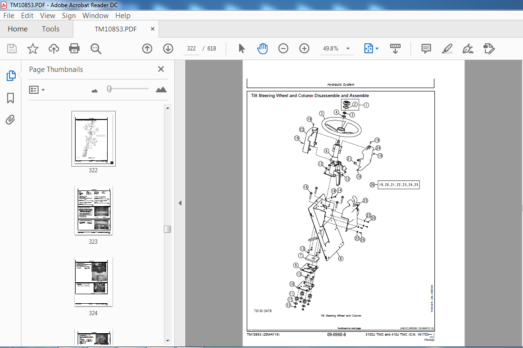Toggle the Page Thumbnails sidebar panel
The image size is (523, 348).
[x=10, y=76]
